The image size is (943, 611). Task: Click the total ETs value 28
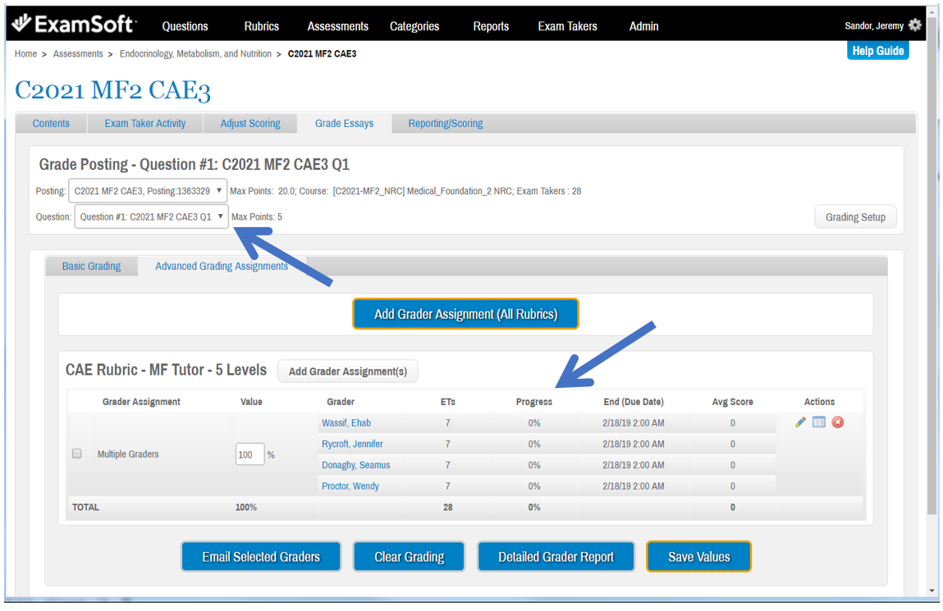(x=448, y=507)
